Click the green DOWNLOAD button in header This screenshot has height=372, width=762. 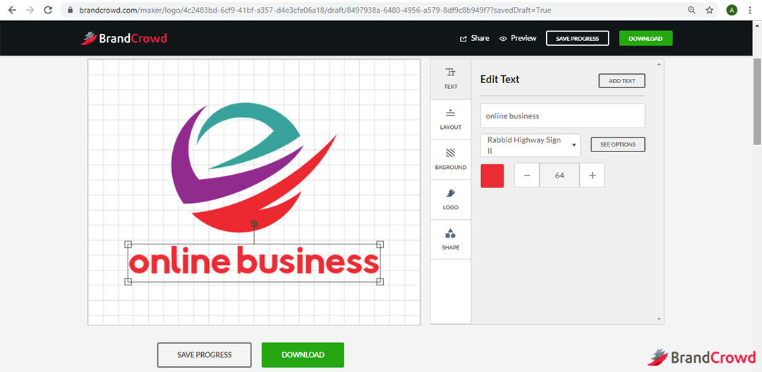click(x=646, y=38)
